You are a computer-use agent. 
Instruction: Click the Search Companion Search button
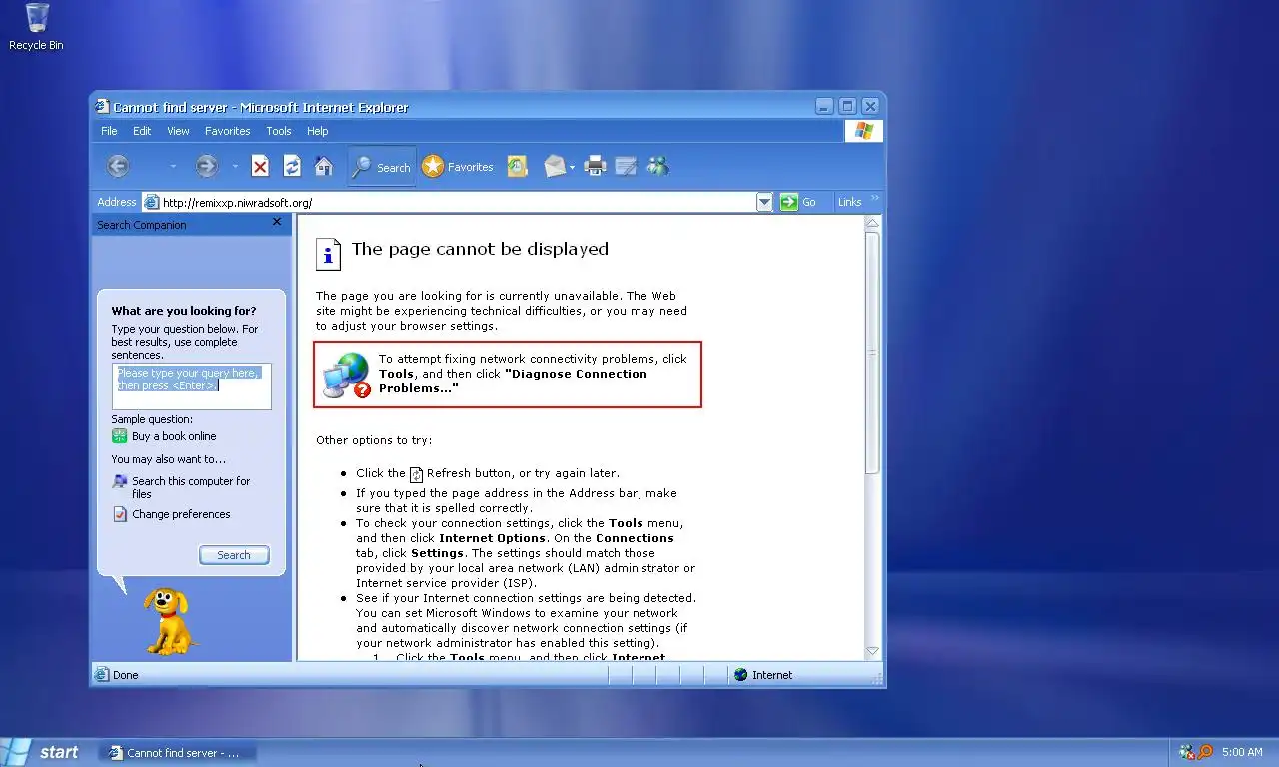[234, 555]
